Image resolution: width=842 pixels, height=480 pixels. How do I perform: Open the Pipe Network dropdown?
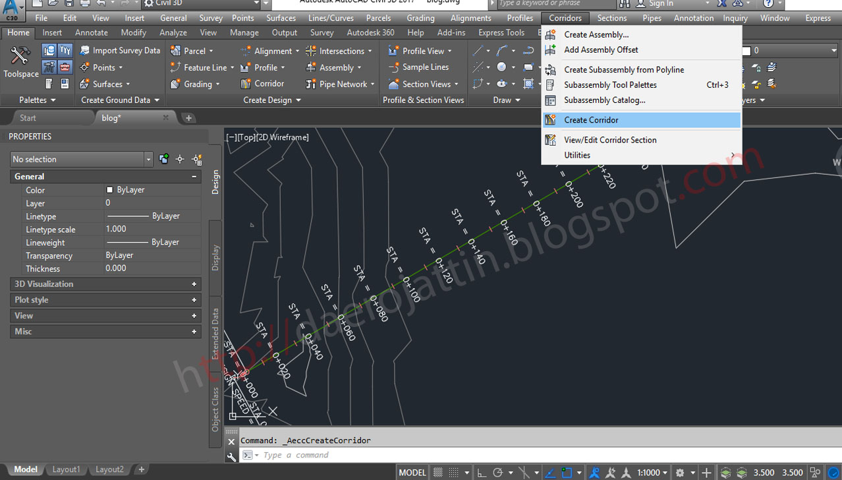click(x=372, y=84)
